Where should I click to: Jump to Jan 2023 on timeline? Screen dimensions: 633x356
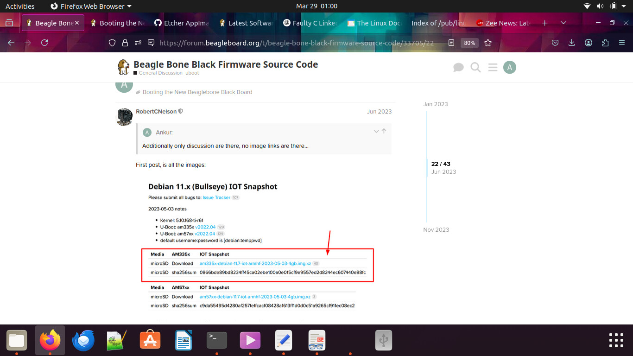pos(436,104)
